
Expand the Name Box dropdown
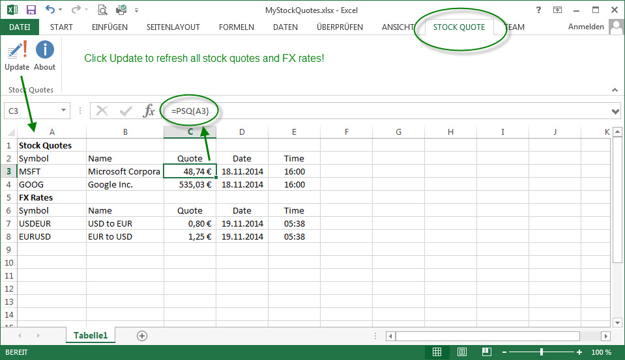pyautogui.click(x=63, y=111)
